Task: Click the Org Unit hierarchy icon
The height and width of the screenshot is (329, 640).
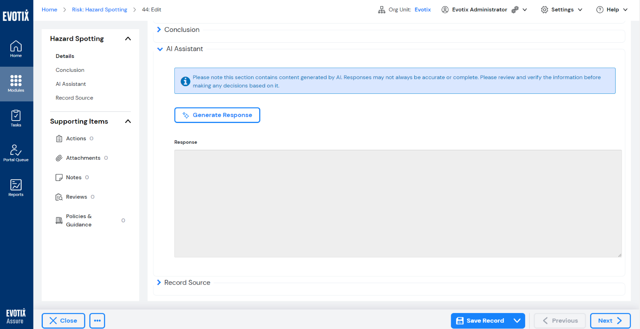Action: pos(382,10)
